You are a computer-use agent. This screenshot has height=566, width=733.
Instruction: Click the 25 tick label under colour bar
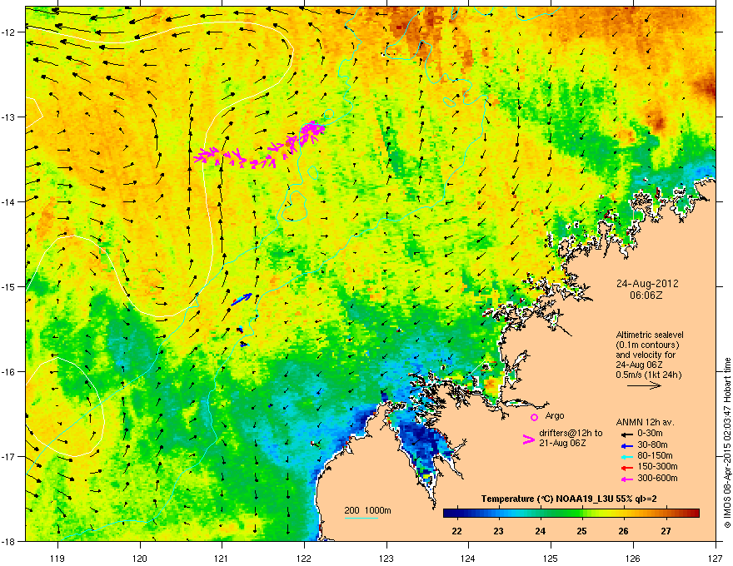(x=582, y=531)
